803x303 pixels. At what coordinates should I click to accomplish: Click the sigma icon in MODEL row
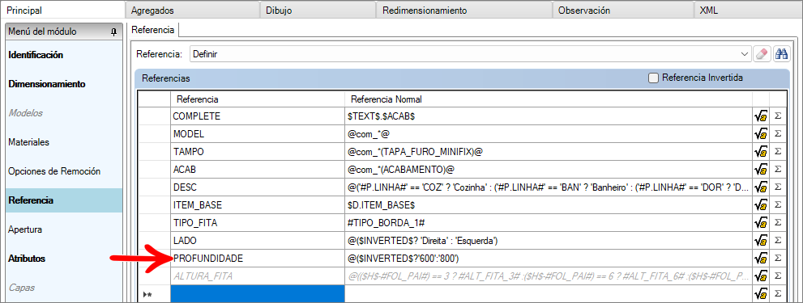tap(777, 134)
